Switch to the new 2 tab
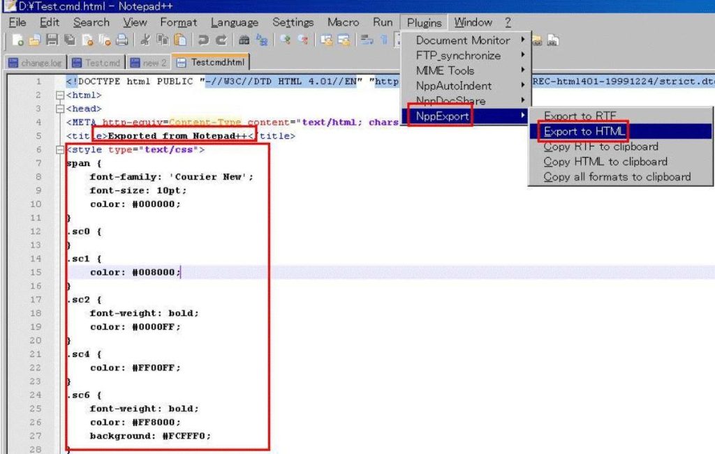The width and height of the screenshot is (715, 454). [149, 63]
